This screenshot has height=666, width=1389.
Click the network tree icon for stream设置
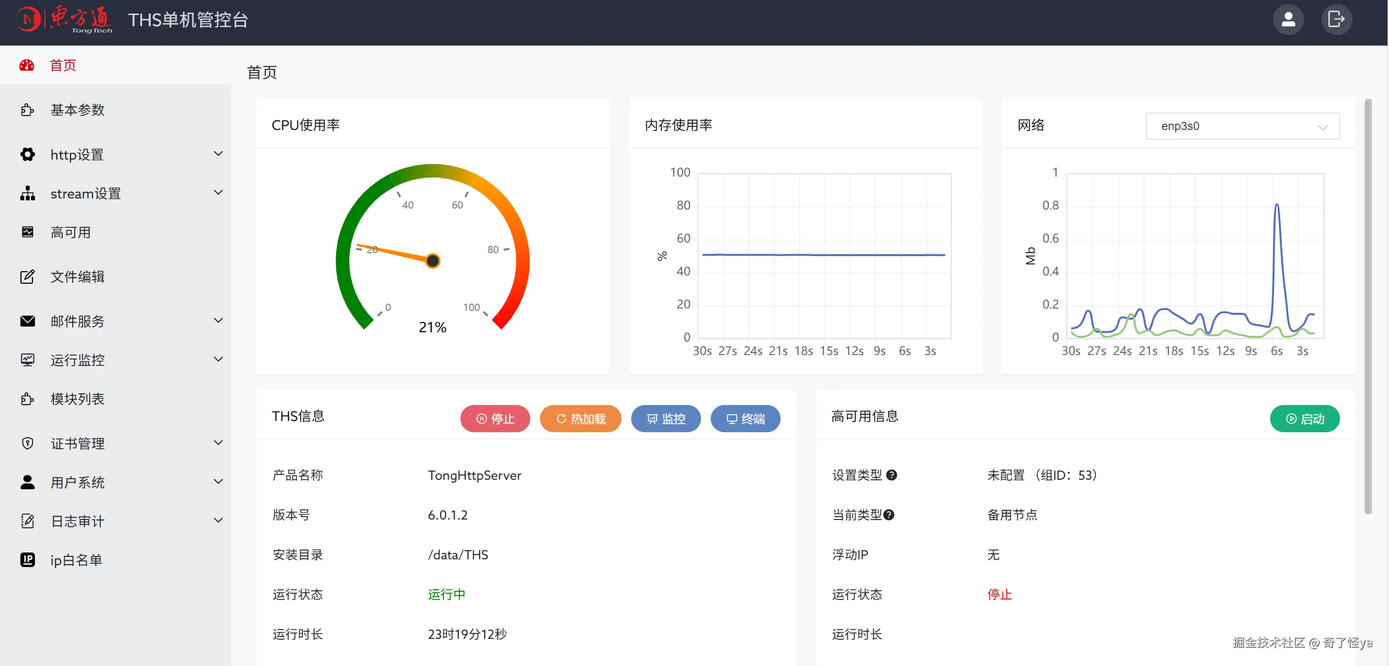point(28,194)
